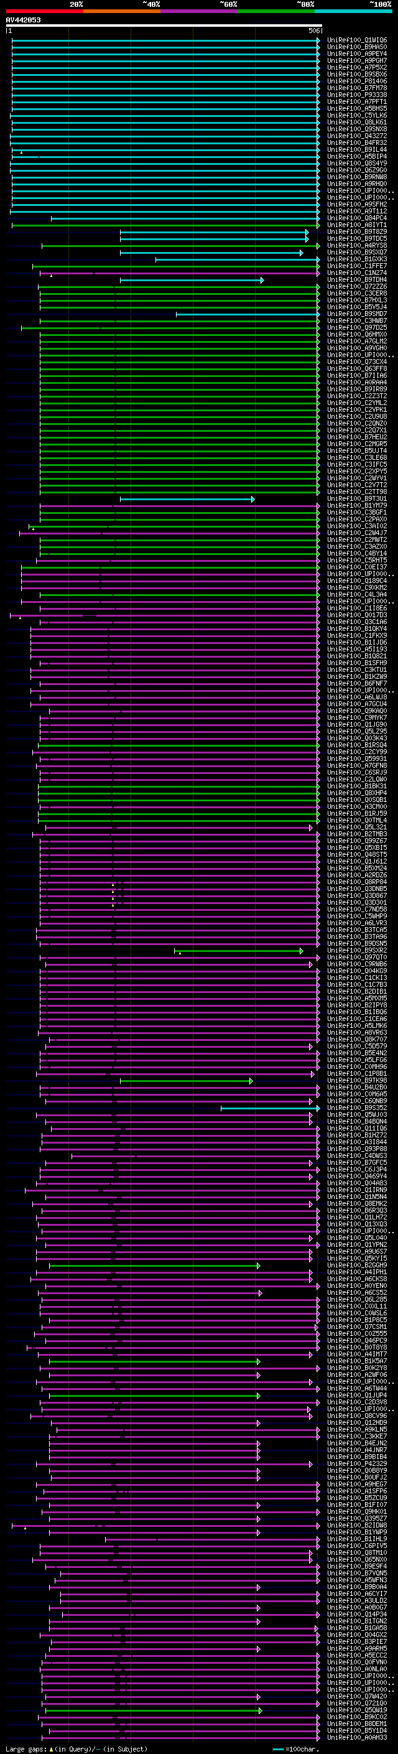Select hit label UniRef100_C3AIO2
Screen dimensions: 398x1754
coord(356,526)
